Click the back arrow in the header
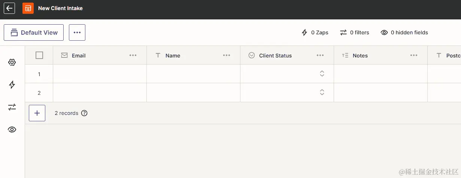Image resolution: width=461 pixels, height=178 pixels. pyautogui.click(x=9, y=8)
